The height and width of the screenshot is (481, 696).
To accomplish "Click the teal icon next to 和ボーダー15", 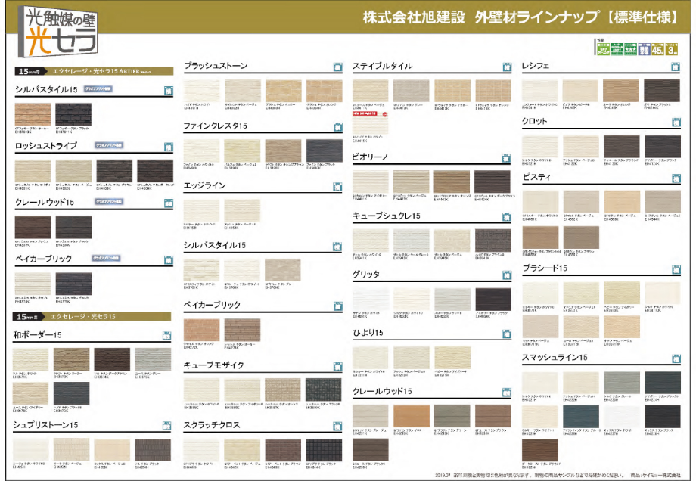I will (x=168, y=335).
